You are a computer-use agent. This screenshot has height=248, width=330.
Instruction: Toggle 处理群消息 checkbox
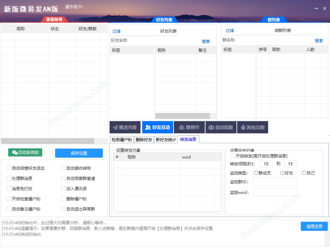click(x=9, y=178)
